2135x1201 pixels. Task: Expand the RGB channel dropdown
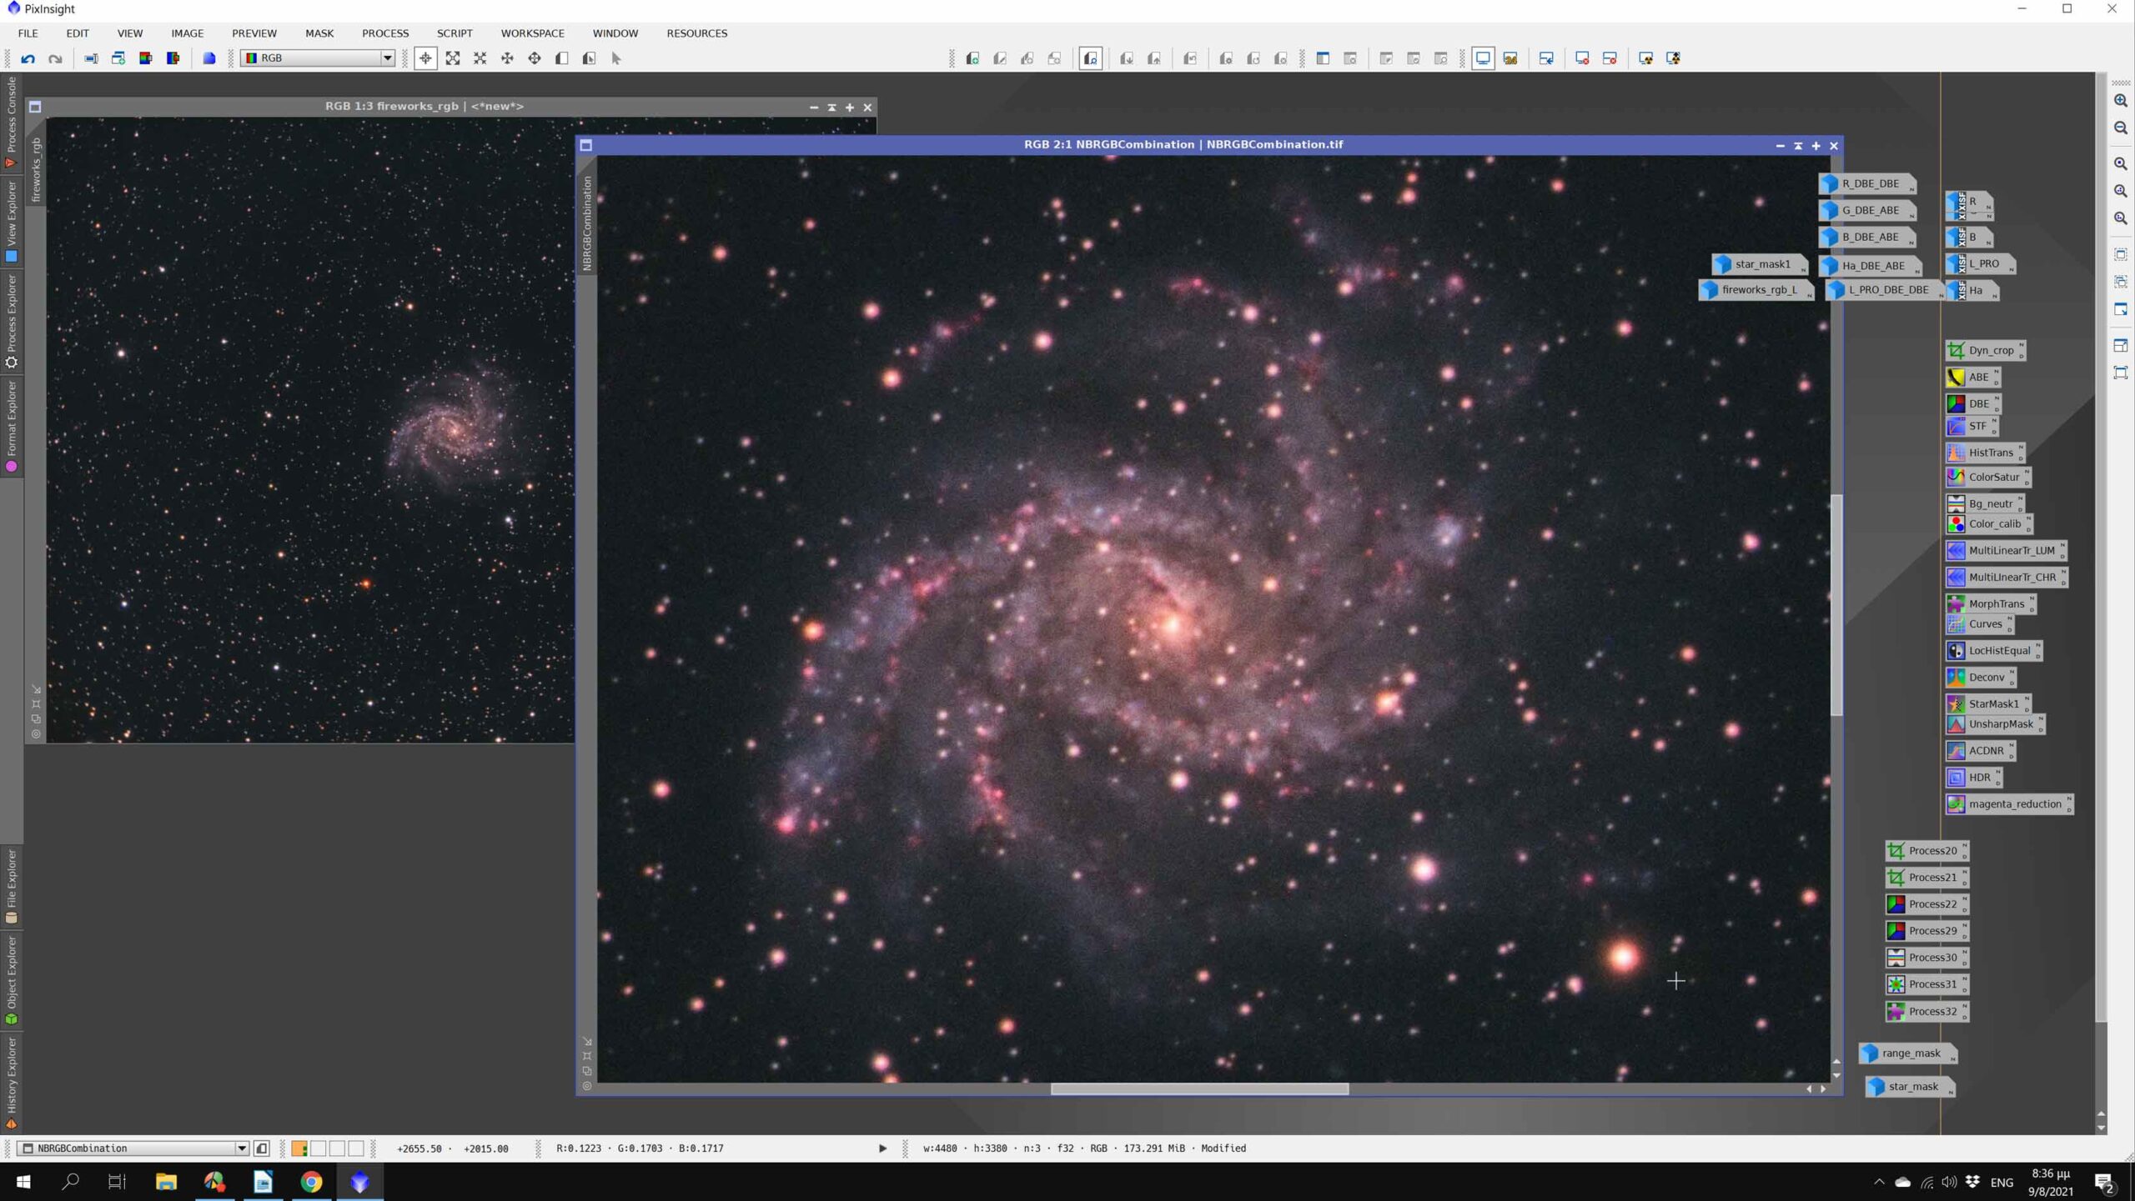pos(388,58)
